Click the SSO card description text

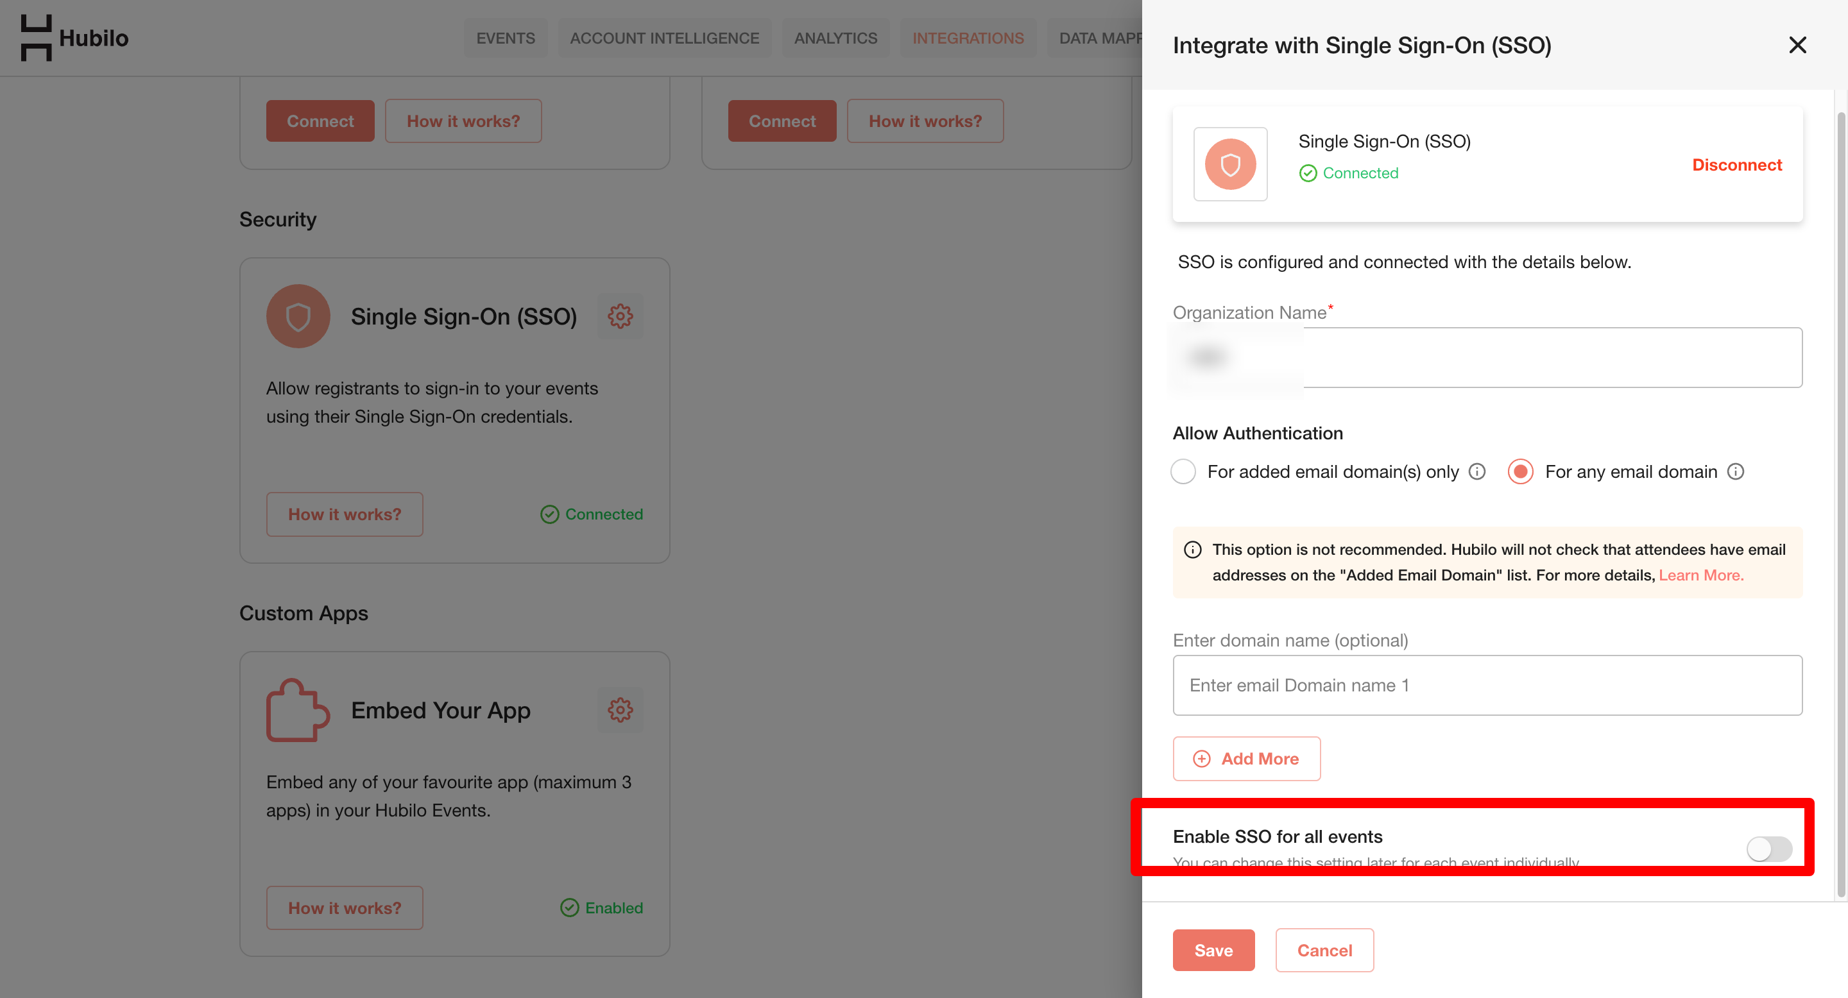(x=432, y=402)
